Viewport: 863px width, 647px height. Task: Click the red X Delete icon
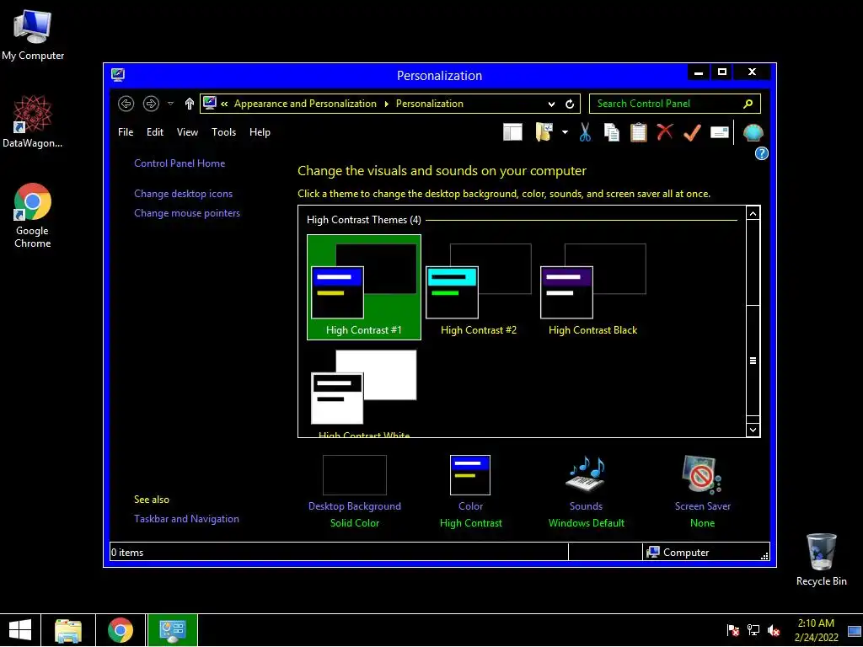pyautogui.click(x=665, y=131)
